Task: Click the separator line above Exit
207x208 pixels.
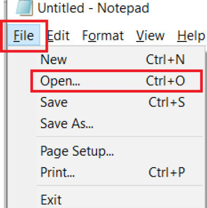Action: pos(120,185)
